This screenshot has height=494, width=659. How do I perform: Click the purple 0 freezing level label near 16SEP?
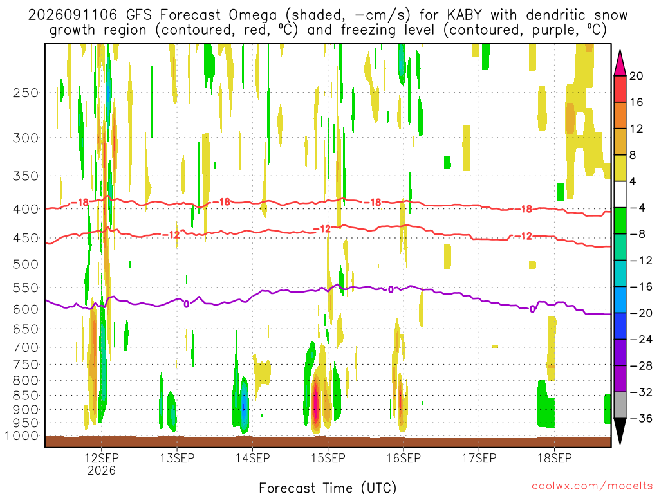391,289
